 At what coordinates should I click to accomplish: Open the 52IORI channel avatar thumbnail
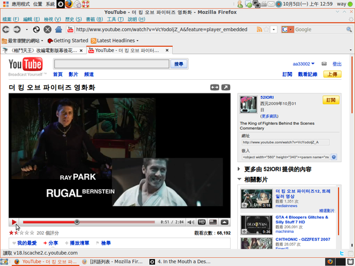click(248, 104)
